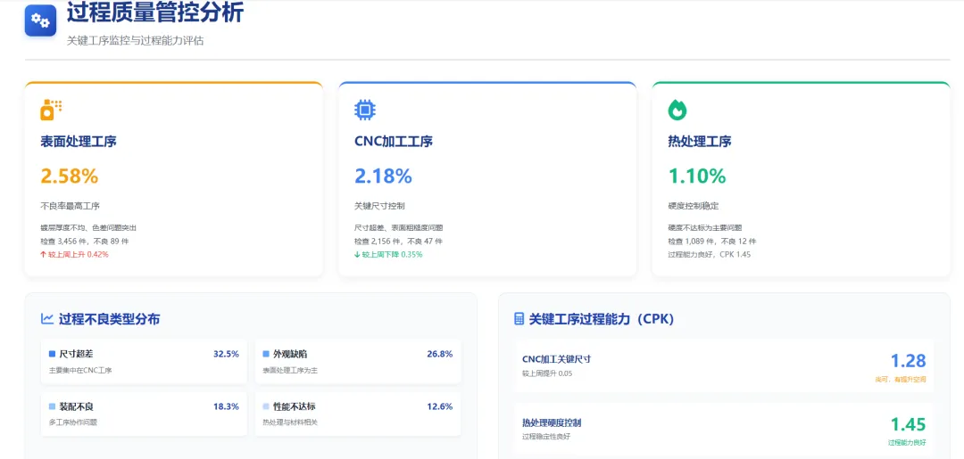Click the 关键尺寸控制 label
The height and width of the screenshot is (459, 964).
tap(380, 206)
